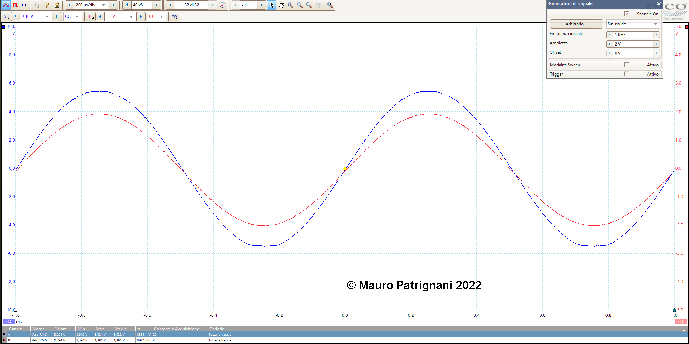Image resolution: width=689 pixels, height=344 pixels.
Task: Open channel A ±10 V range dropdown
Action: (x=47, y=16)
